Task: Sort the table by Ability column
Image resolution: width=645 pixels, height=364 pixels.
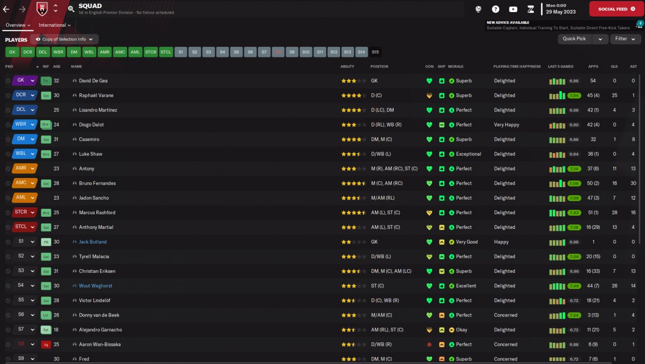Action: click(347, 67)
